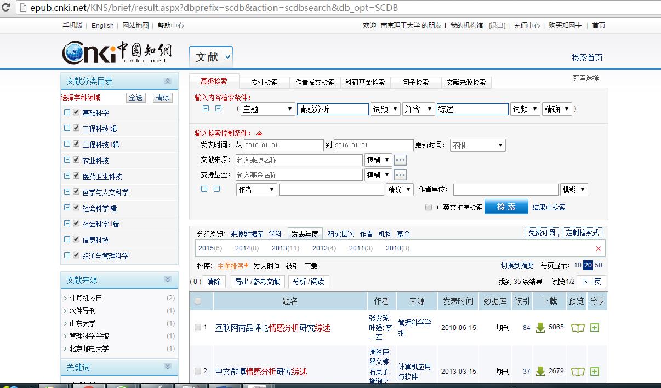Expand the 信息科技 category tree node
This screenshot has height=388, width=661.
tap(67, 239)
